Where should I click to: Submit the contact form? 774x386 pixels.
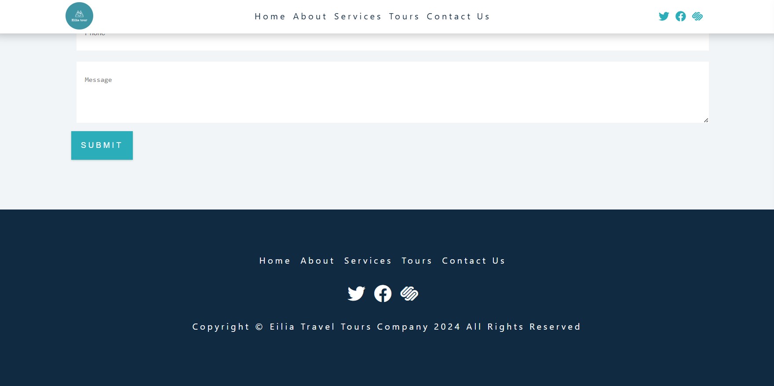102,145
